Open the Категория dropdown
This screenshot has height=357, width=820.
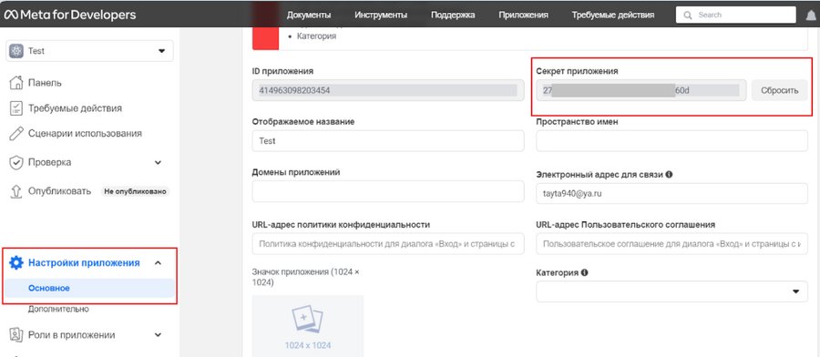[x=672, y=291]
